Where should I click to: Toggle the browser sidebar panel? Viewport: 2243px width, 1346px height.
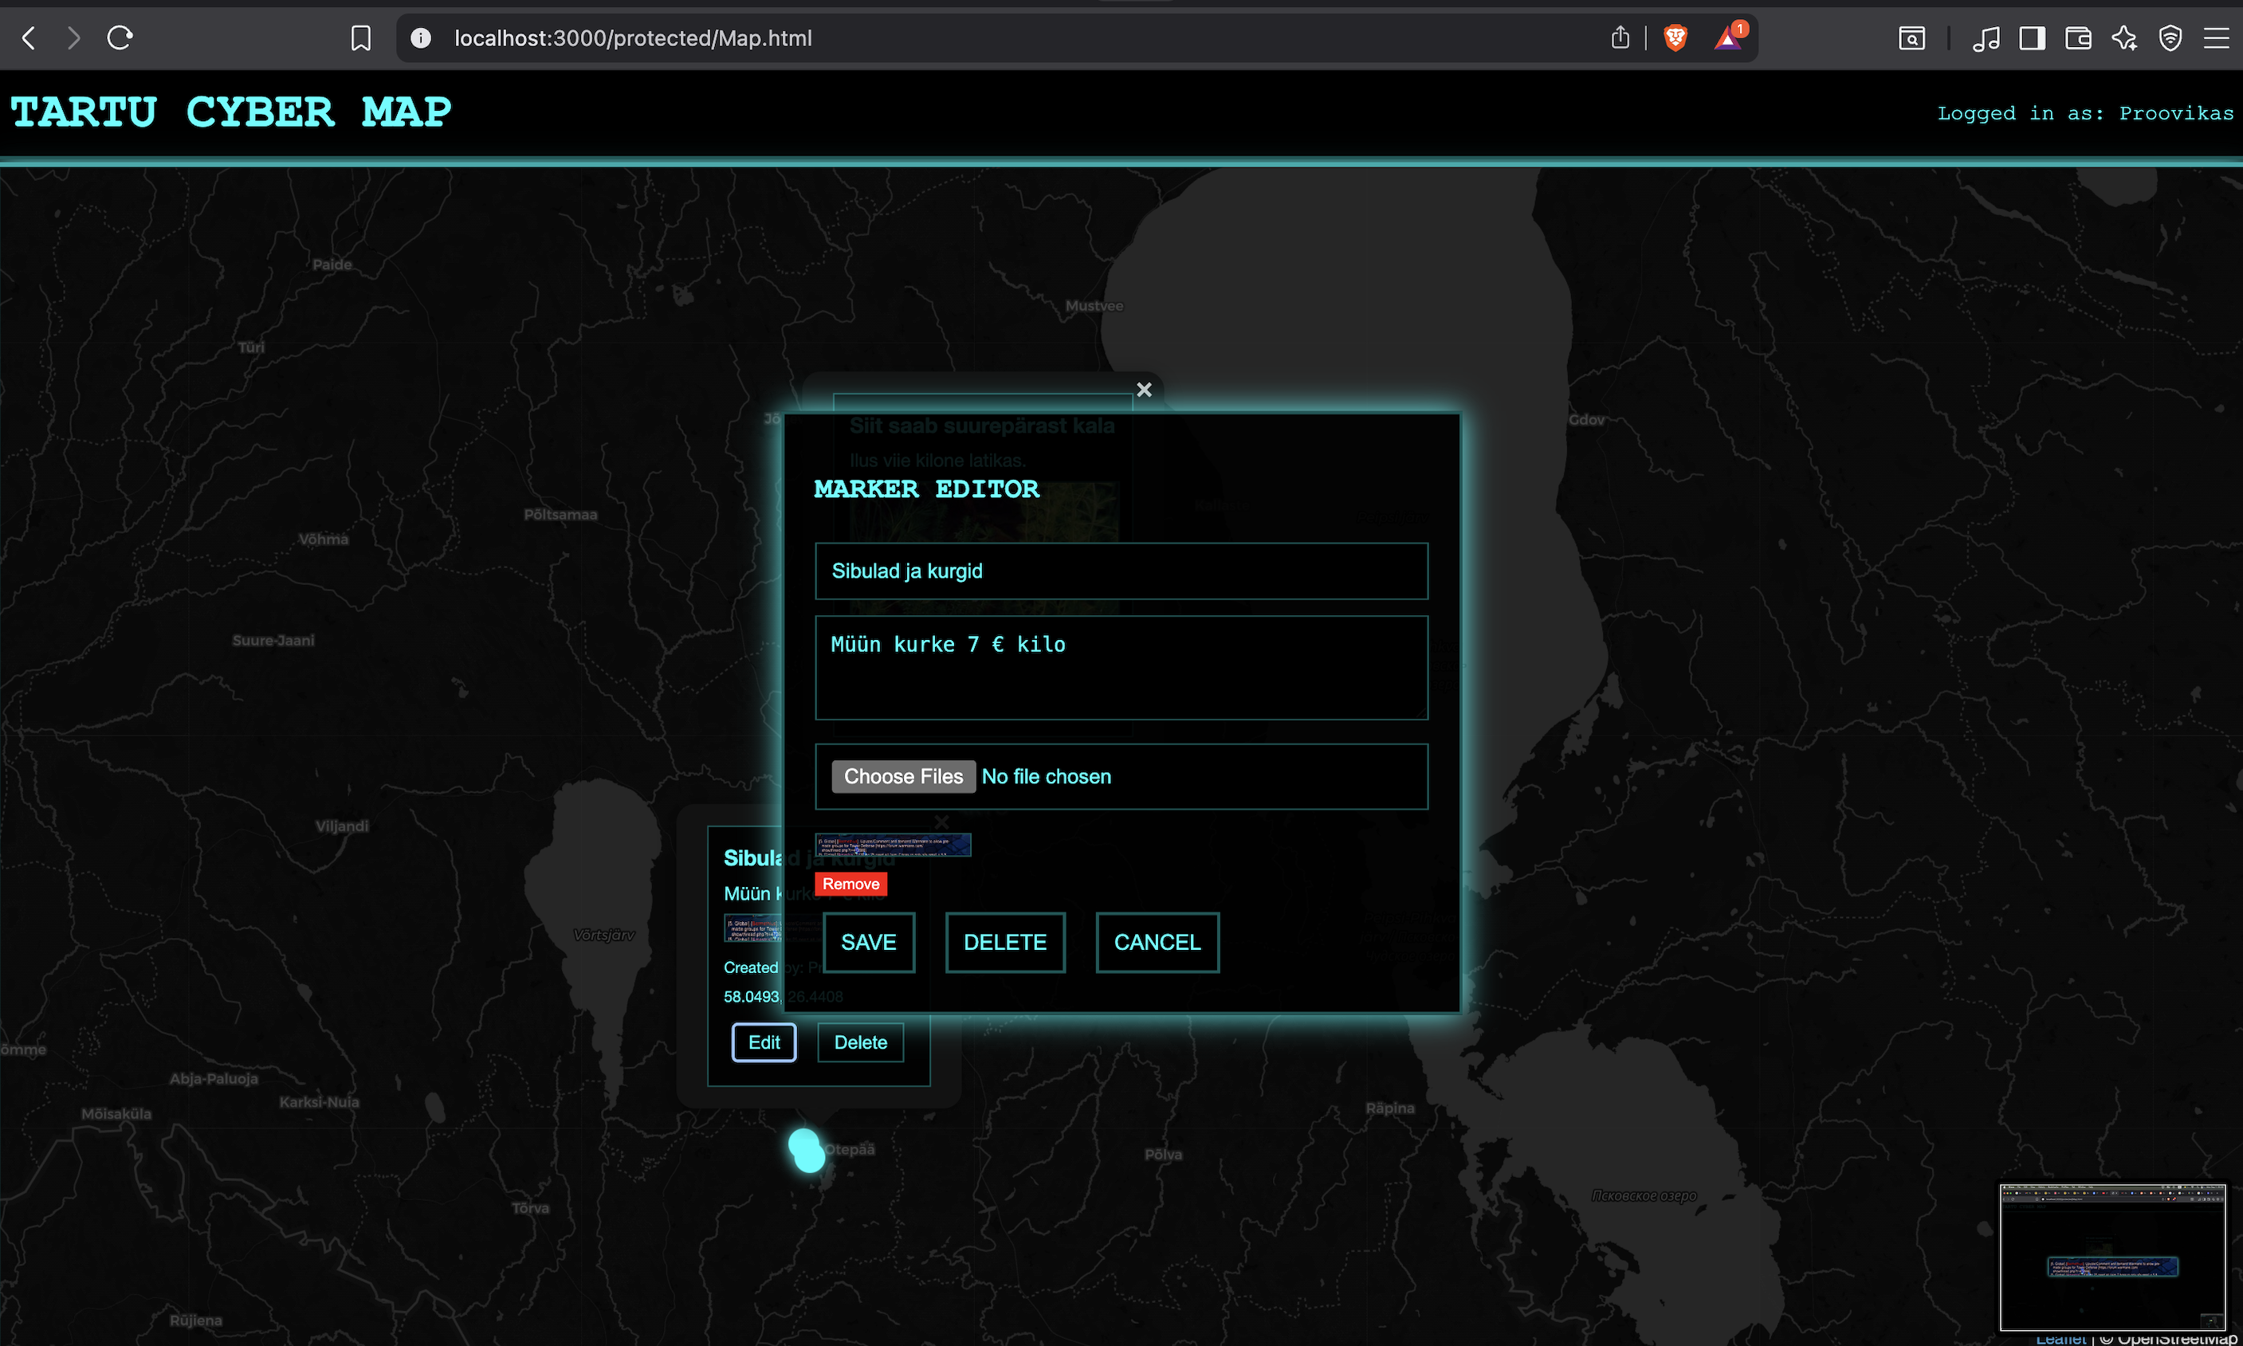(x=2033, y=38)
